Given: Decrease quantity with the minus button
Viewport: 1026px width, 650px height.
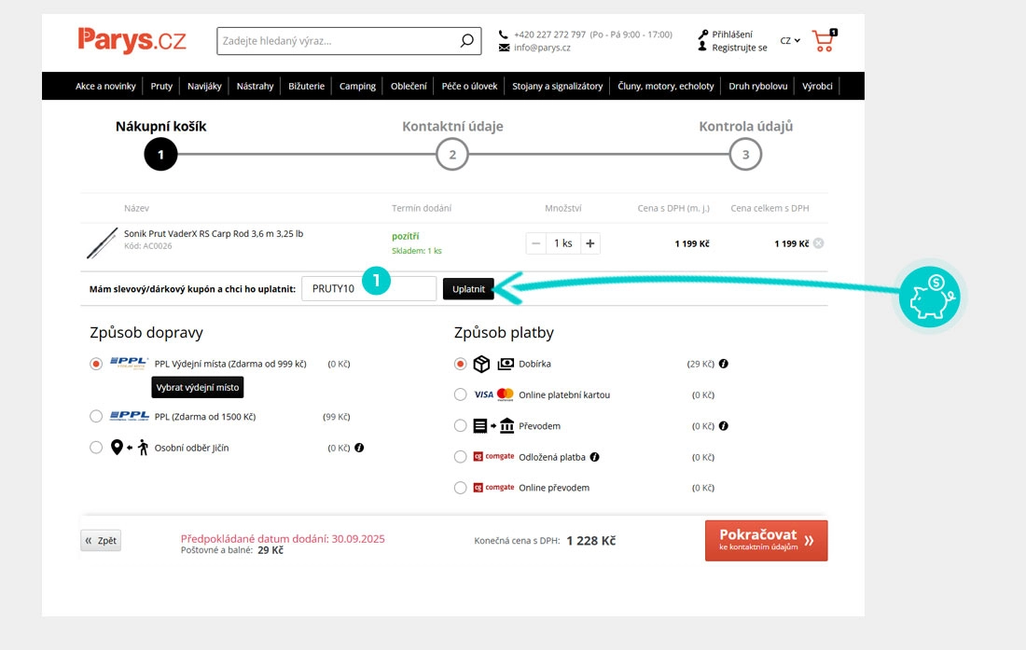Looking at the screenshot, I should pyautogui.click(x=535, y=243).
